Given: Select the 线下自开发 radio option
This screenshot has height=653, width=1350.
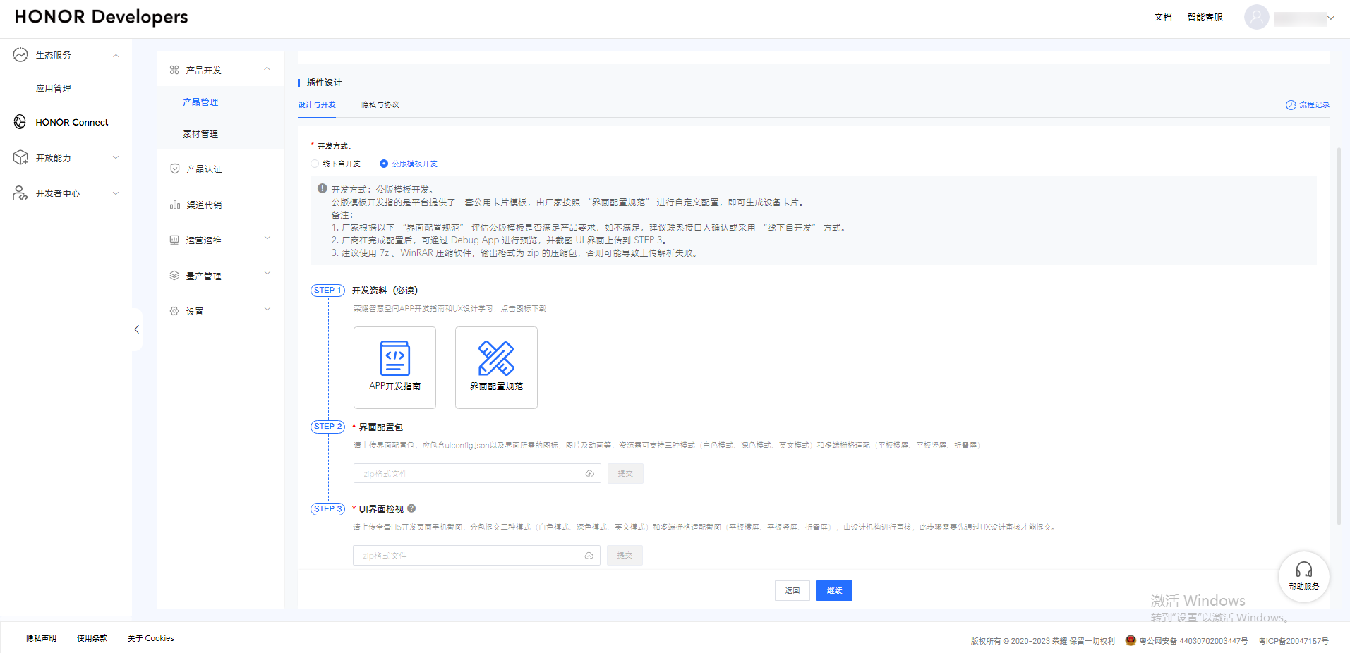Looking at the screenshot, I should coord(314,164).
